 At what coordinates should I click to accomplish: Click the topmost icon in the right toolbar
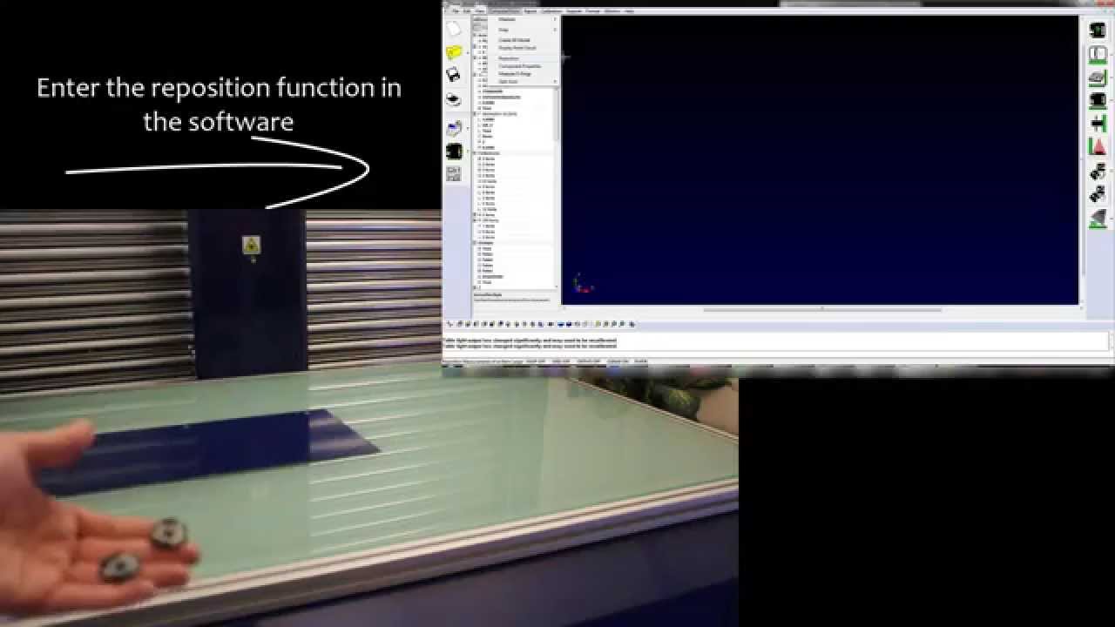tap(1098, 30)
